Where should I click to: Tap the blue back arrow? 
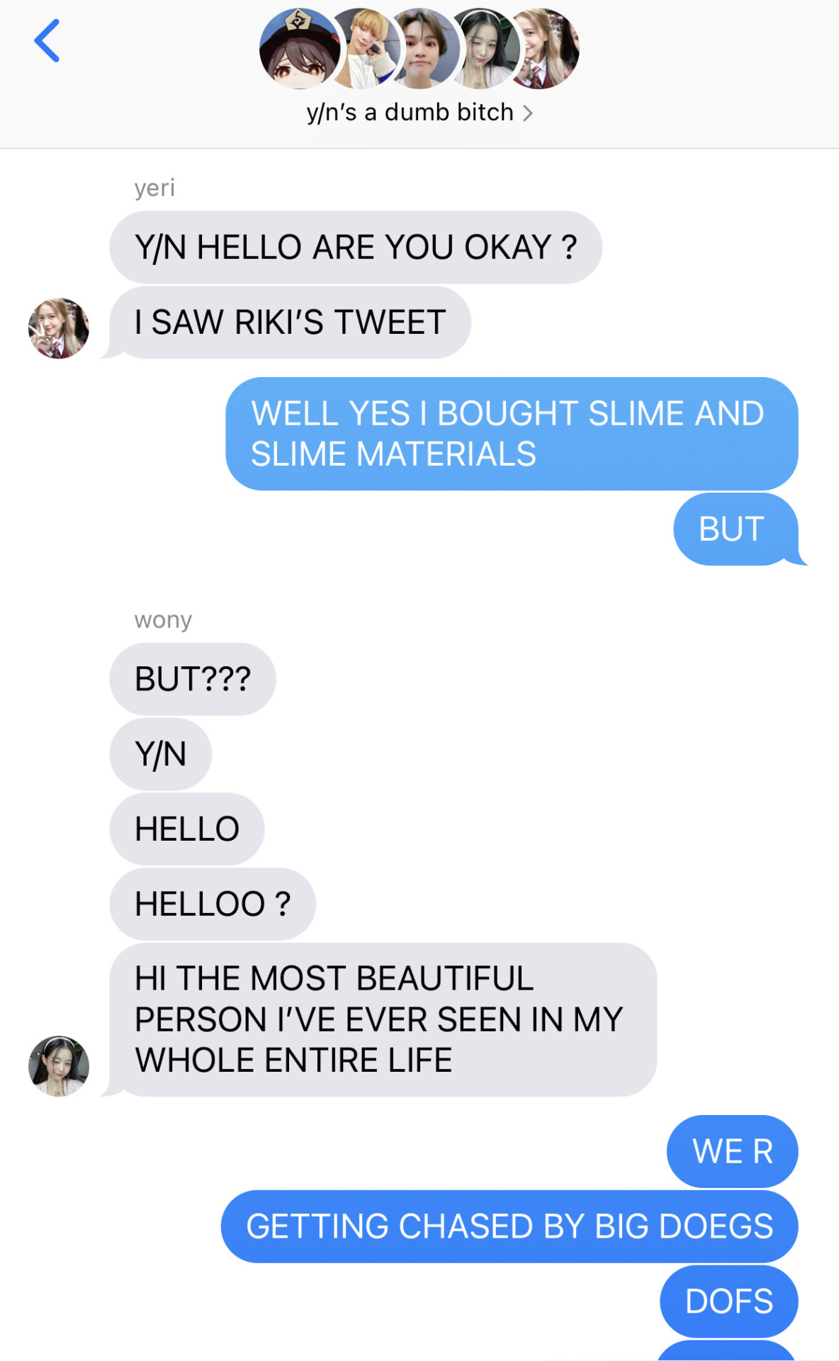(47, 41)
